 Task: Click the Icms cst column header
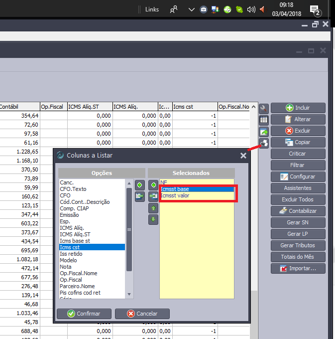click(195, 107)
